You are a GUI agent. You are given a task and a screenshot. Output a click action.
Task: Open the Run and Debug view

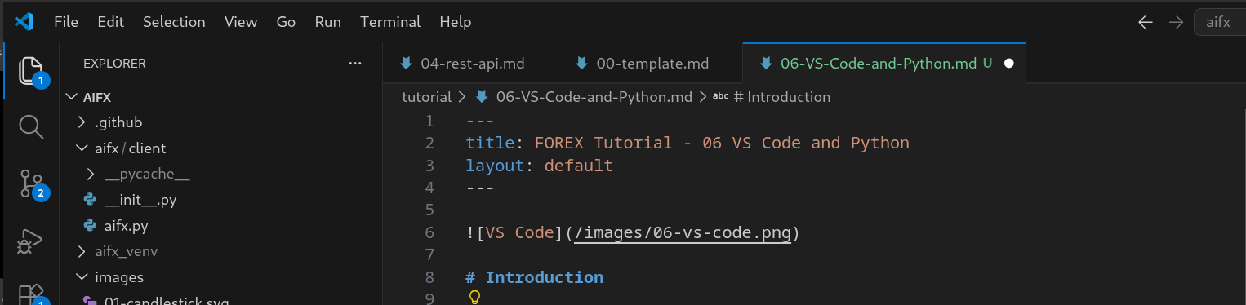[x=30, y=241]
